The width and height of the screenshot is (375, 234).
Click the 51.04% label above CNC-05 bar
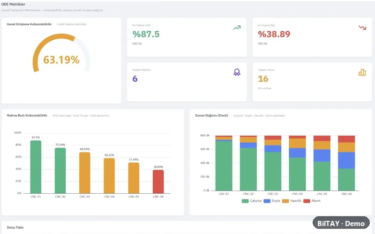tap(134, 160)
